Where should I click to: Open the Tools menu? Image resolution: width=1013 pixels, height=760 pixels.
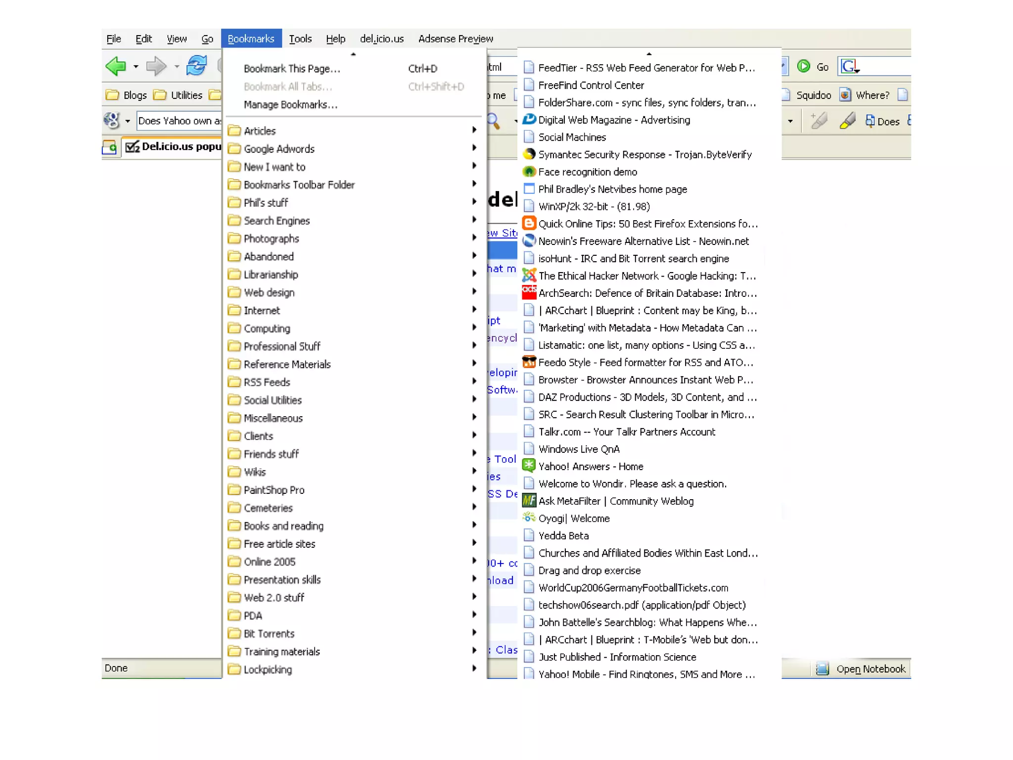tap(300, 39)
